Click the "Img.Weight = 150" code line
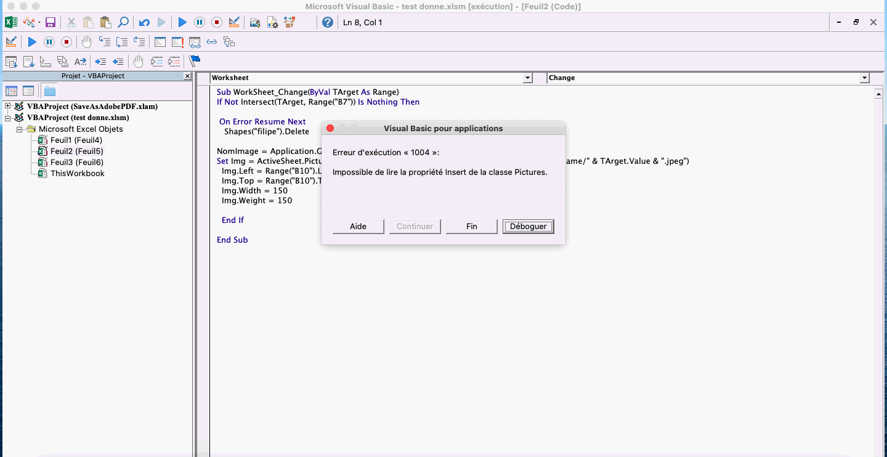887x457 pixels. pyautogui.click(x=257, y=201)
